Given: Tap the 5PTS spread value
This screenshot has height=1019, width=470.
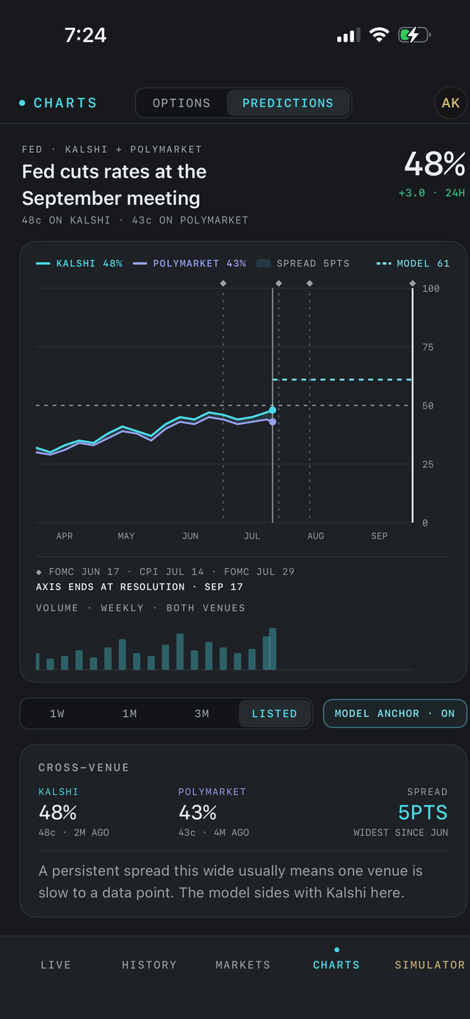Looking at the screenshot, I should click(x=423, y=813).
